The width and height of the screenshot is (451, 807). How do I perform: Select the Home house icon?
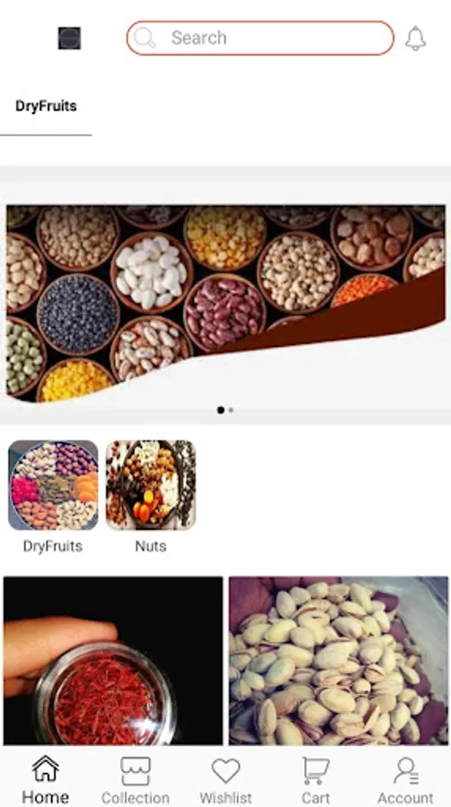click(x=46, y=768)
